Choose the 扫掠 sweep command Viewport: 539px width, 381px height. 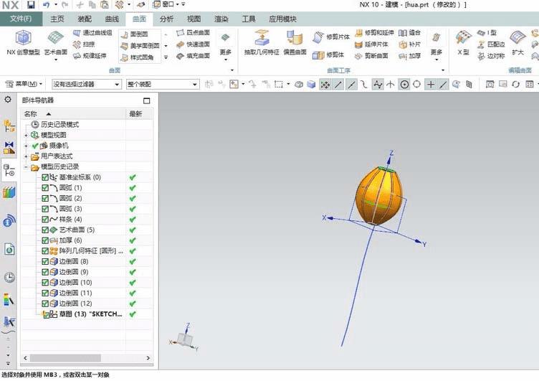[84, 44]
